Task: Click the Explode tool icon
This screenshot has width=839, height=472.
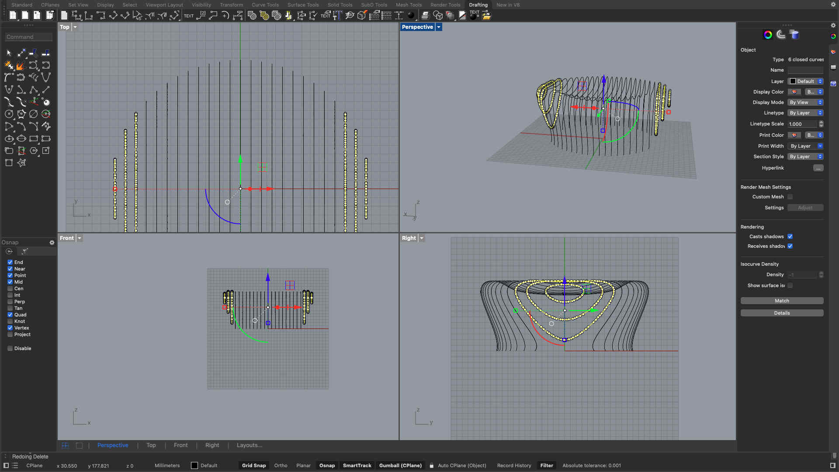Action: [x=21, y=66]
